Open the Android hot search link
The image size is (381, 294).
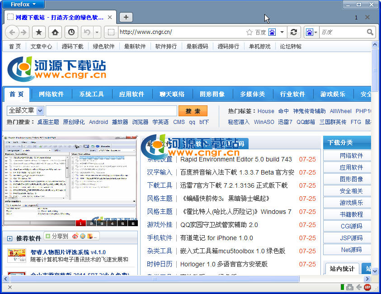click(x=99, y=122)
